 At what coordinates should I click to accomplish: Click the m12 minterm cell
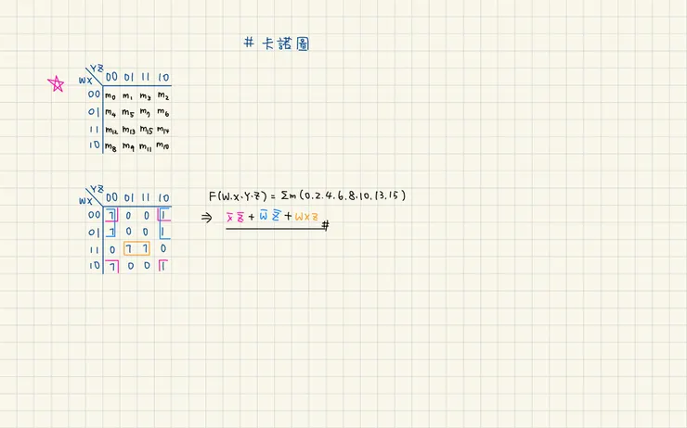[111, 130]
